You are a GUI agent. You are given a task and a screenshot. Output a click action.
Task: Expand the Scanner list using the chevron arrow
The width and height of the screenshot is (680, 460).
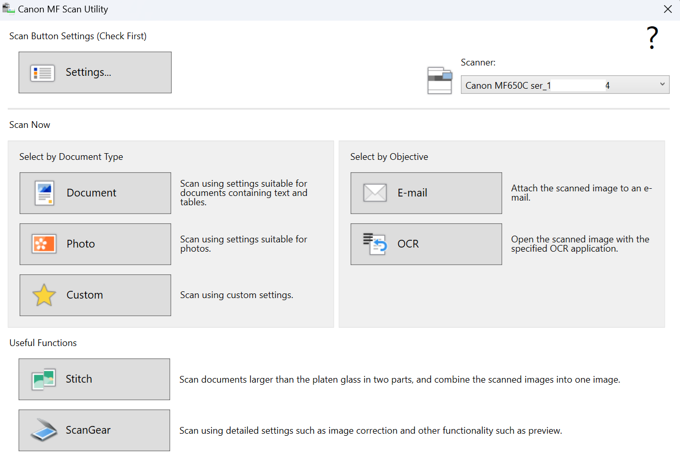[662, 85]
